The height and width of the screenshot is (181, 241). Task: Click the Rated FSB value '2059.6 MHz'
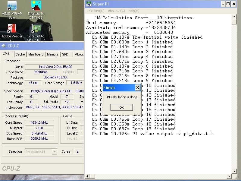(39, 138)
